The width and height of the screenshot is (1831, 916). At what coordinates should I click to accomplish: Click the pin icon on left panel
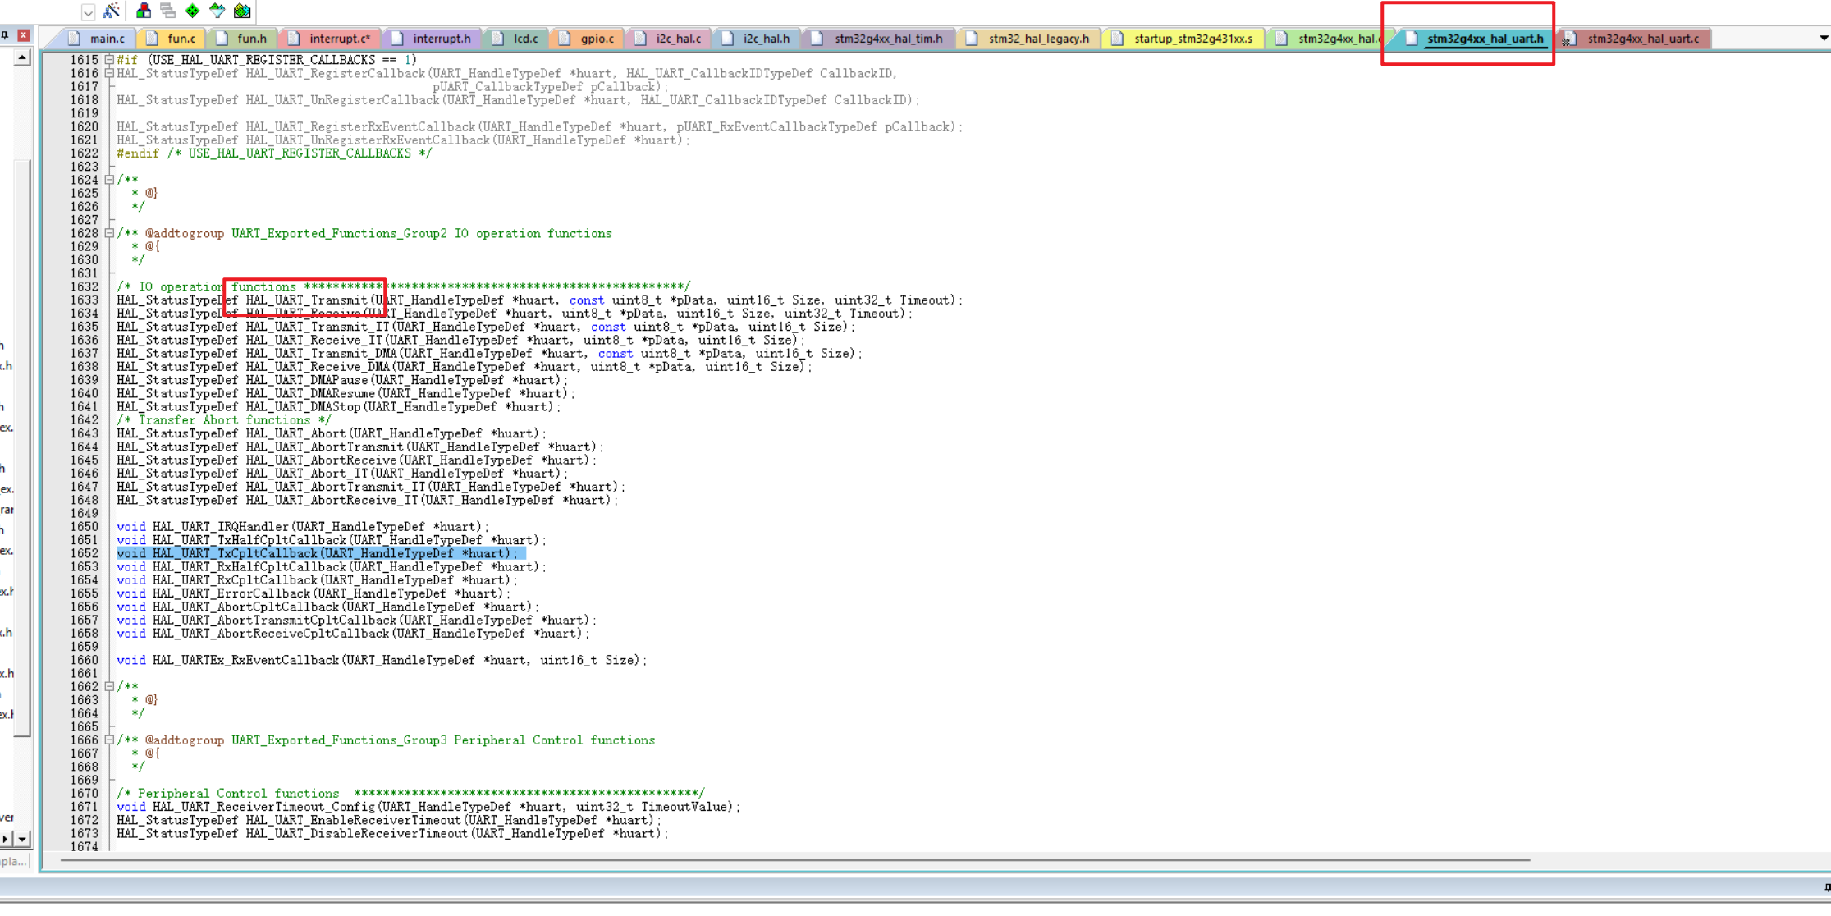point(5,35)
